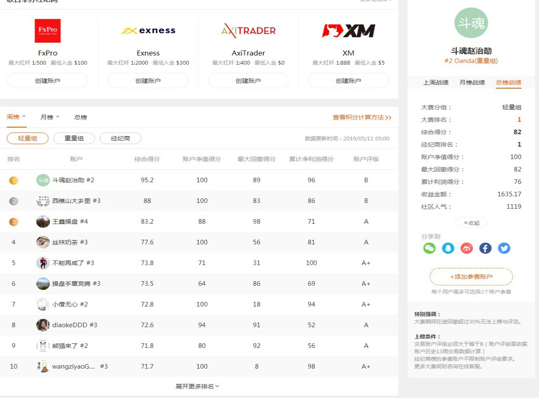Click the XM broker logo

(x=348, y=31)
